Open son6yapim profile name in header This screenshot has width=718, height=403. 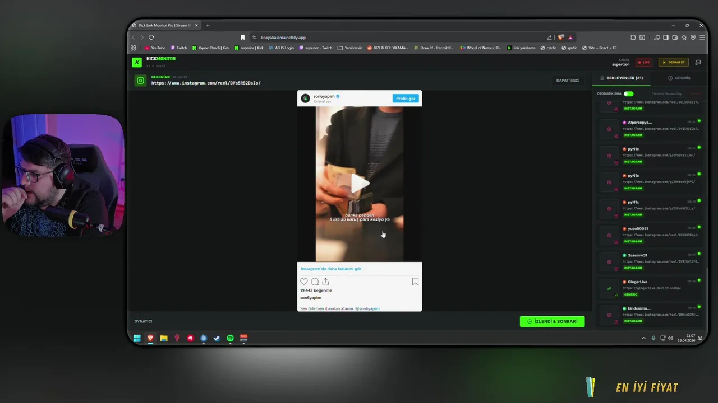[324, 96]
